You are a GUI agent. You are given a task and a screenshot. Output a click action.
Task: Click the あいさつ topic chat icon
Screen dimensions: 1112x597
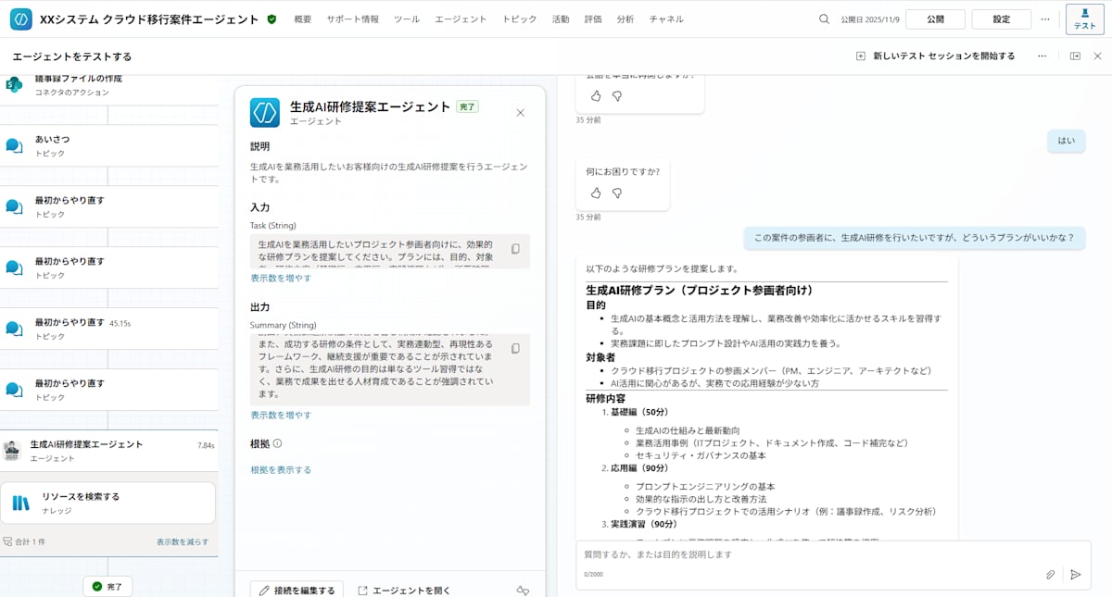(14, 145)
